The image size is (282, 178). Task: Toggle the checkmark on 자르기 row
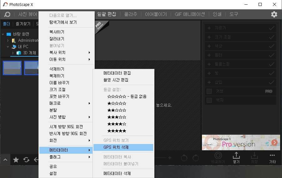point(272,28)
